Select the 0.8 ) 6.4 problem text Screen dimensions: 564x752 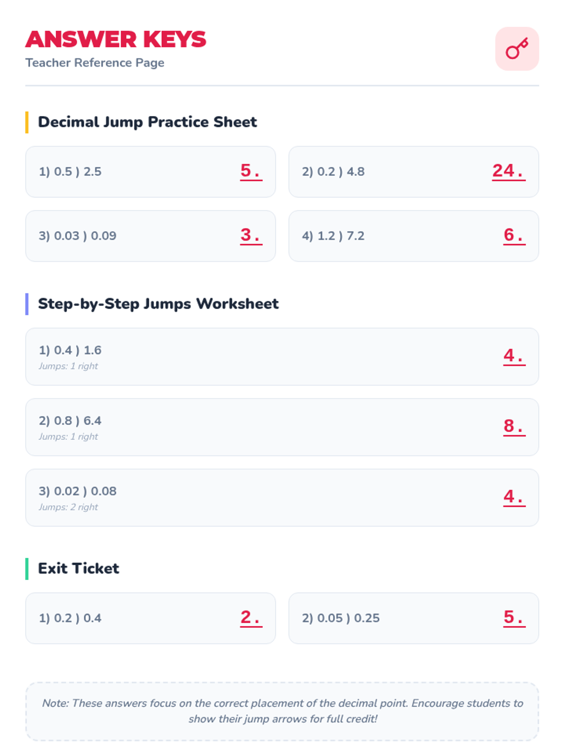pyautogui.click(x=70, y=421)
